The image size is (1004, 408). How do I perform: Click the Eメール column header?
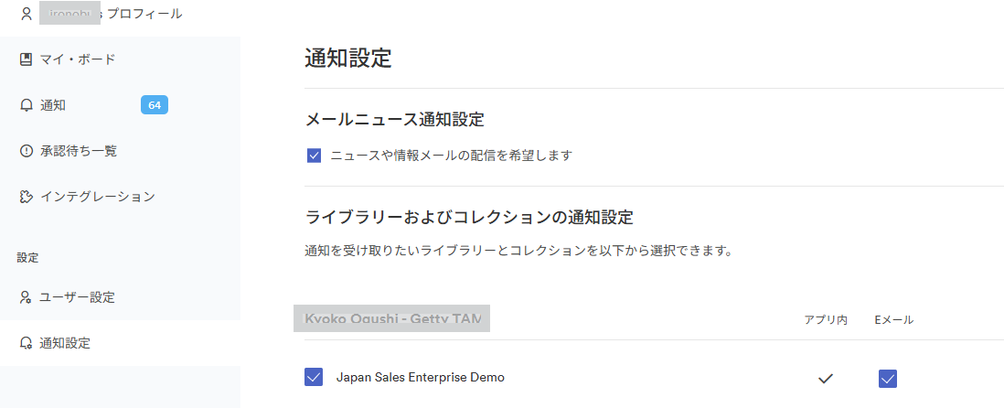pyautogui.click(x=894, y=319)
